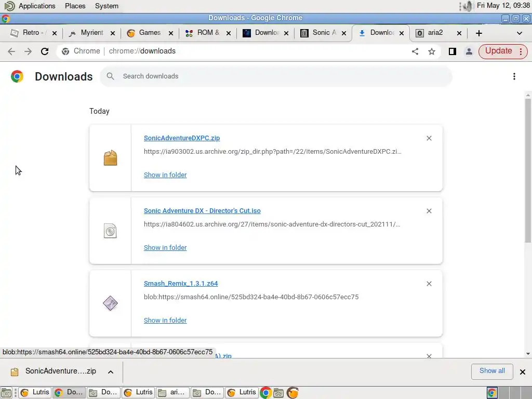Expand options for SonicAdventure....zip in download shelf

coord(111,372)
